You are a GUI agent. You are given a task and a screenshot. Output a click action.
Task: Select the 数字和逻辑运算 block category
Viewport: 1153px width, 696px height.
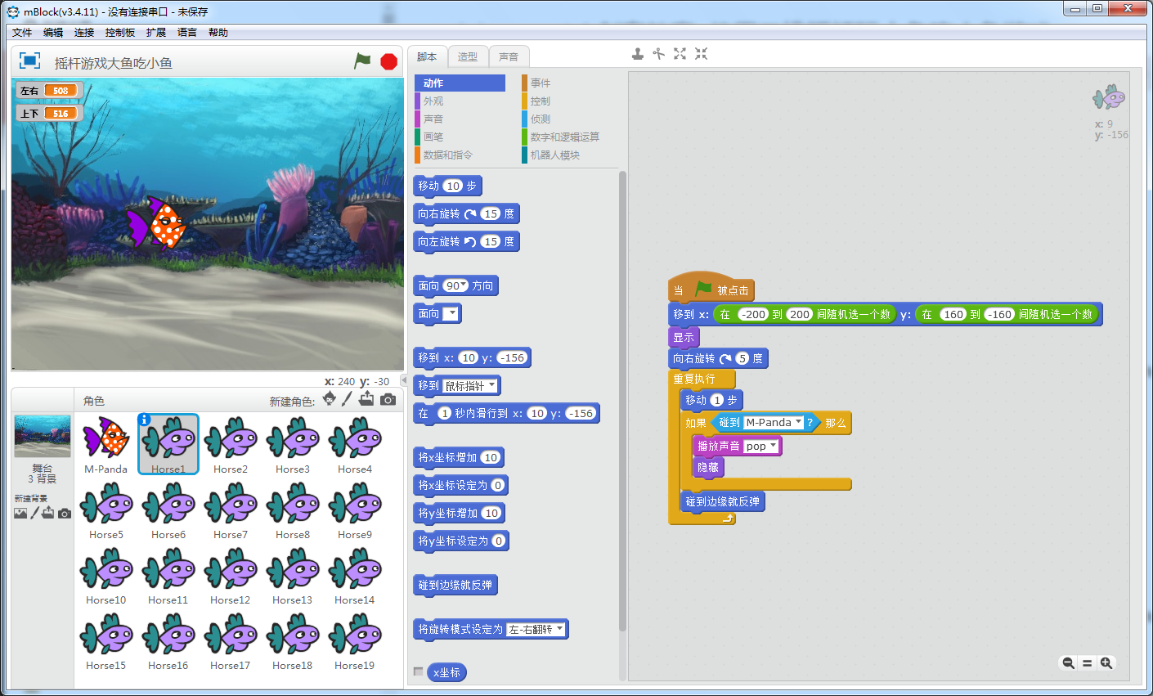click(567, 137)
